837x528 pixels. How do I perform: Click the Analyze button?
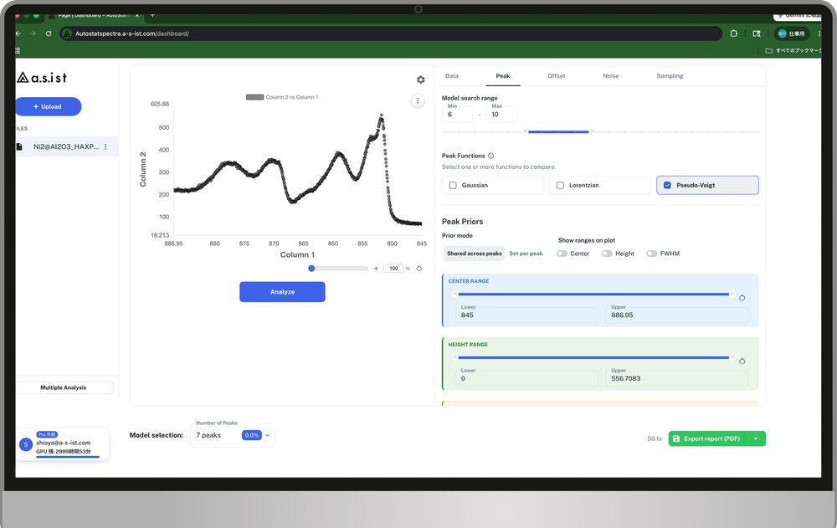point(282,292)
